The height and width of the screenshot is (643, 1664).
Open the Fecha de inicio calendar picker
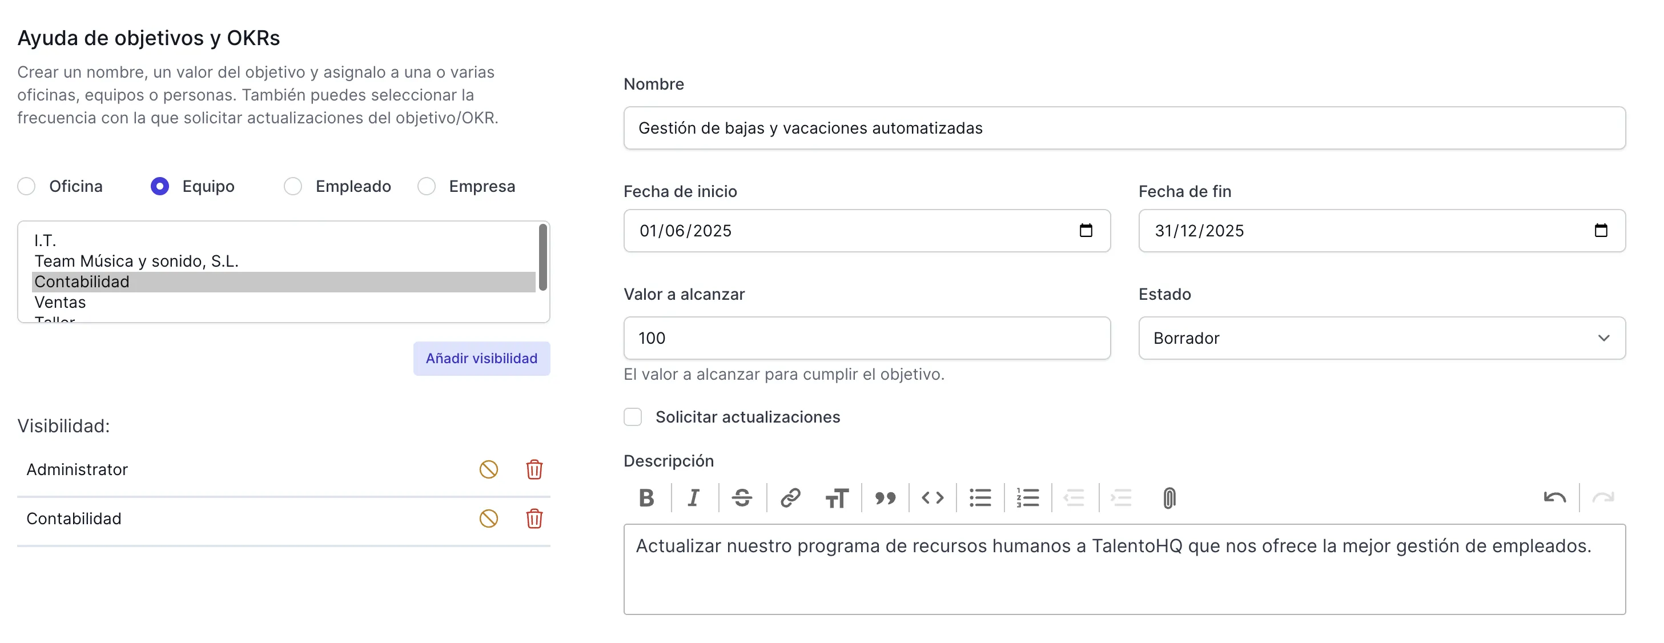click(x=1085, y=231)
